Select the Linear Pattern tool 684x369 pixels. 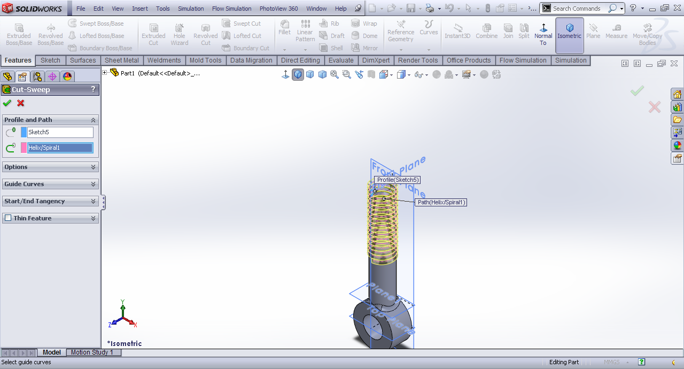[x=305, y=31]
